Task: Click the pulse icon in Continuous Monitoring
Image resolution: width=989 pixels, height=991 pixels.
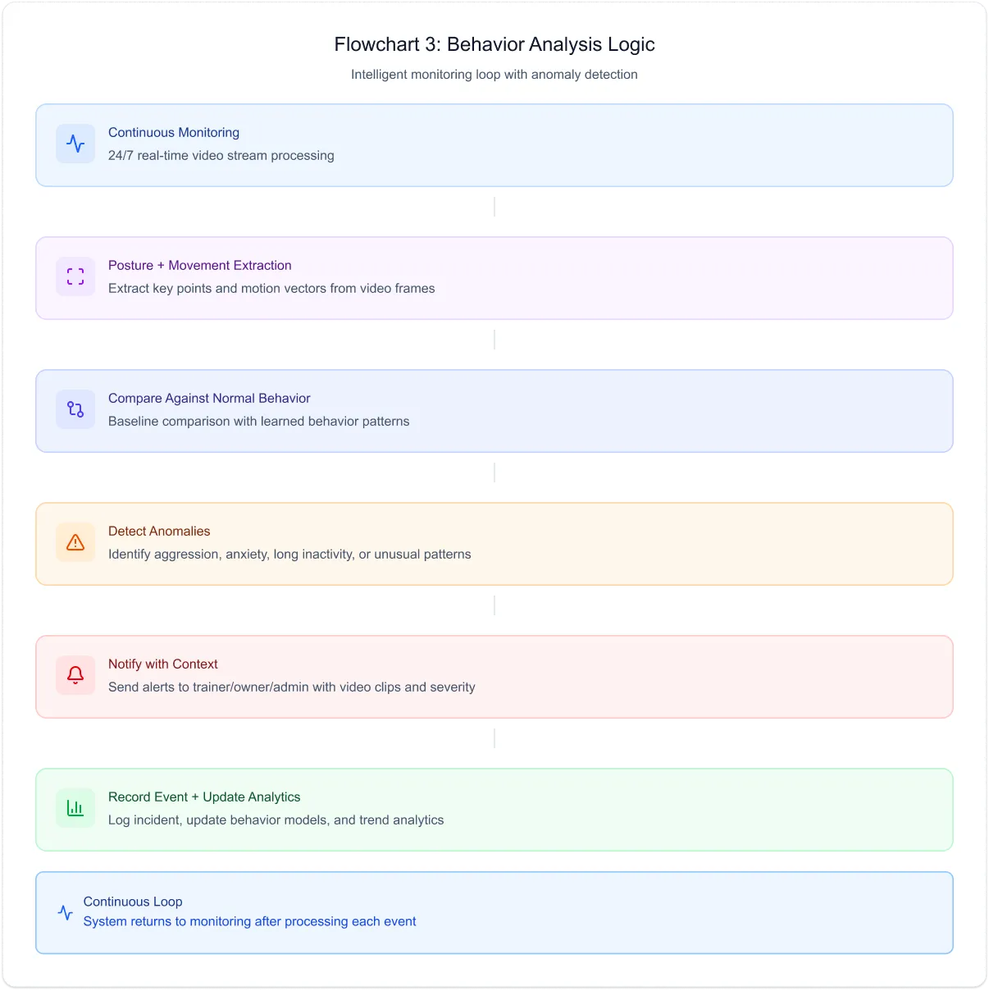Action: coord(75,144)
